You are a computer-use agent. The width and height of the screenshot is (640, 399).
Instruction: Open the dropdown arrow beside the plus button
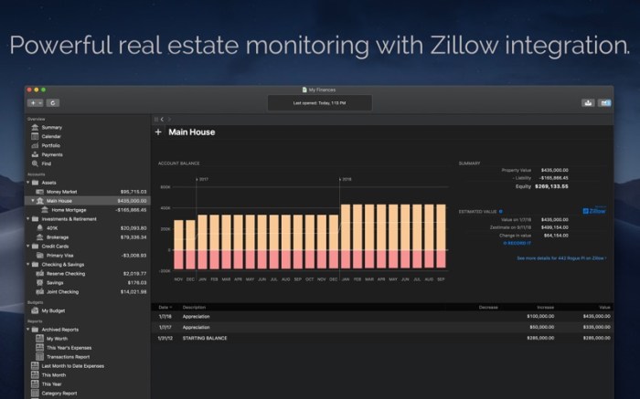(40, 103)
